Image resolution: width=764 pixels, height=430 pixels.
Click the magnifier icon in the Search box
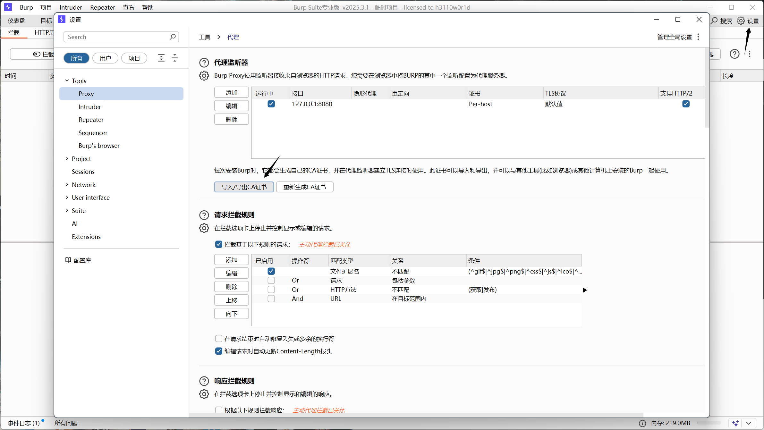[x=173, y=37]
